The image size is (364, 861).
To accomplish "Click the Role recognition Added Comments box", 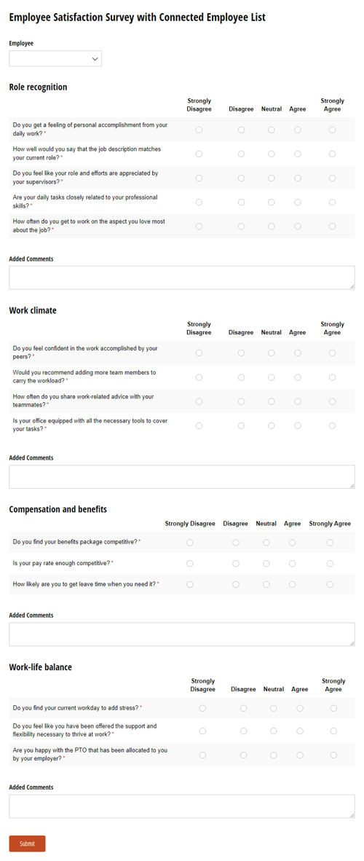I will click(x=182, y=278).
